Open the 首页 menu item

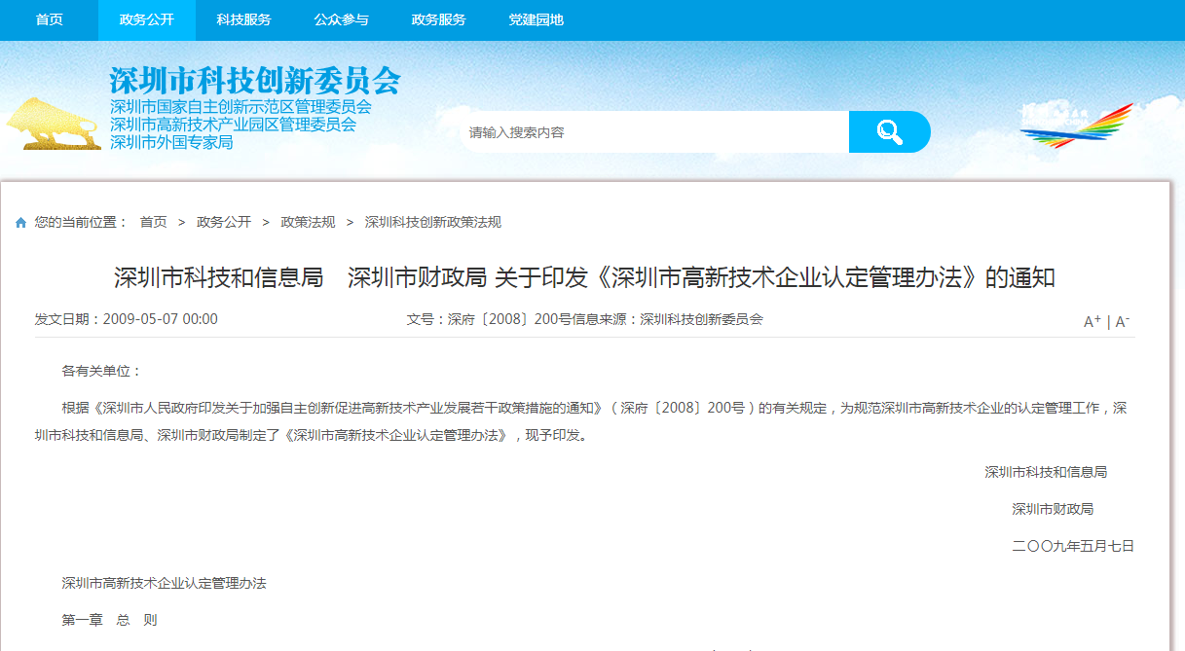(49, 19)
